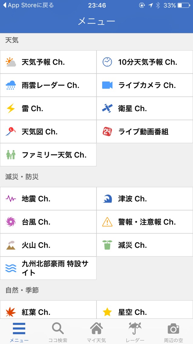This screenshot has height=344, width=193.
Task: Tap the lightning bolt thunder icon
Action: [x=11, y=108]
